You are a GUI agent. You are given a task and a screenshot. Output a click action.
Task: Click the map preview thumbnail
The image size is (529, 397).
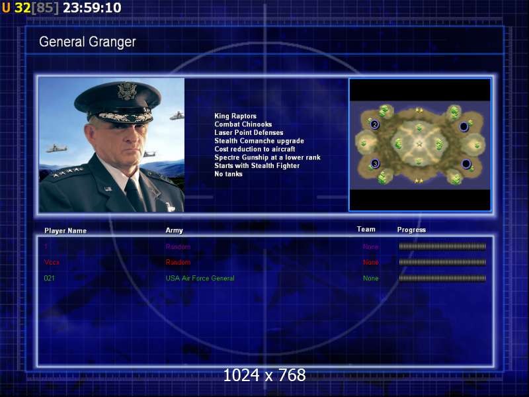420,145
